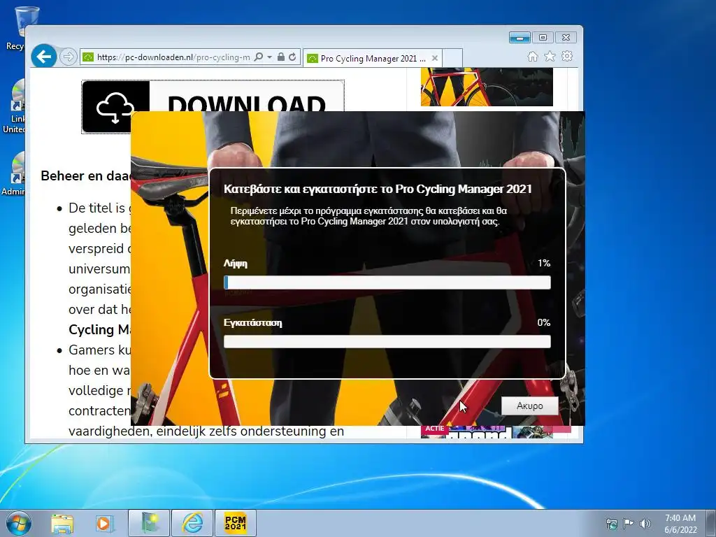Switch to Internet Explorer on taskbar

coord(192,523)
